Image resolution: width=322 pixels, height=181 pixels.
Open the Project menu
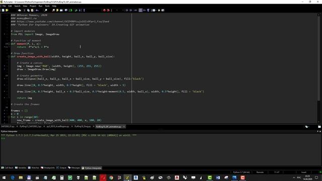33,6
